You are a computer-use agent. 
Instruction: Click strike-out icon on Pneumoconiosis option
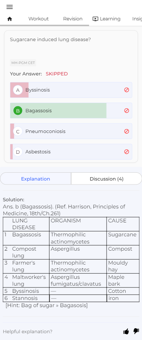127,131
